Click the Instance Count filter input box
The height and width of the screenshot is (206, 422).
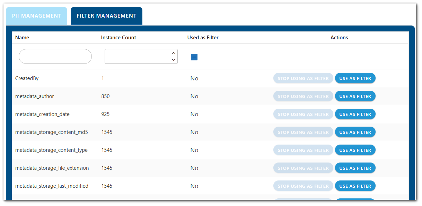click(137, 56)
